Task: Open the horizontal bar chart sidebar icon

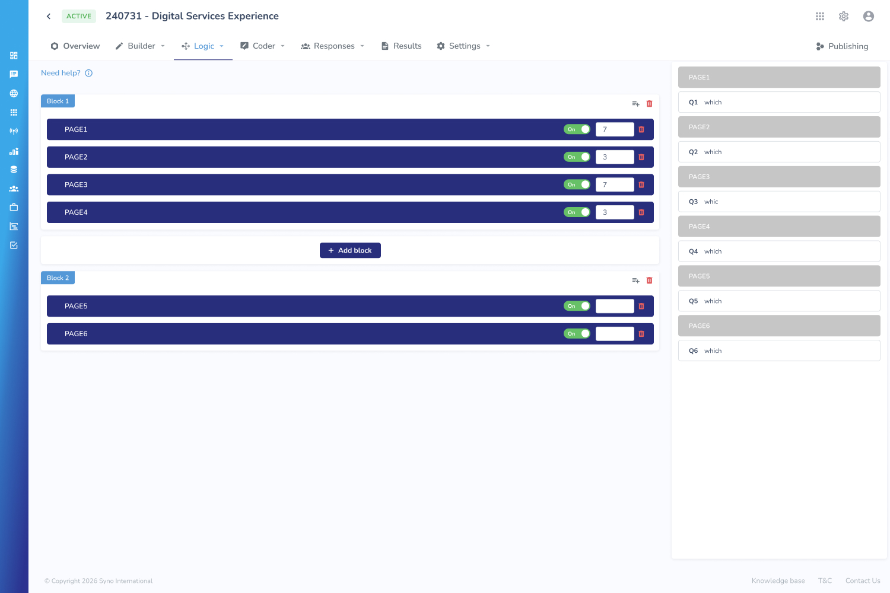Action: tap(14, 227)
